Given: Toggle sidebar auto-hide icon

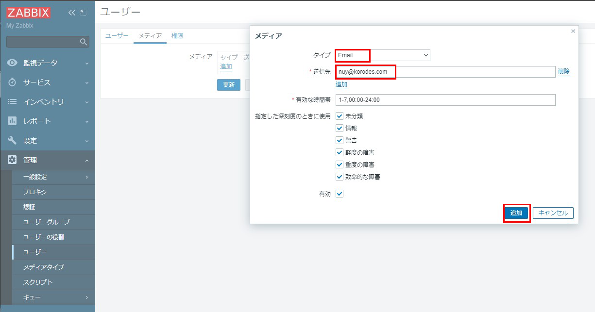Looking at the screenshot, I should (x=84, y=13).
